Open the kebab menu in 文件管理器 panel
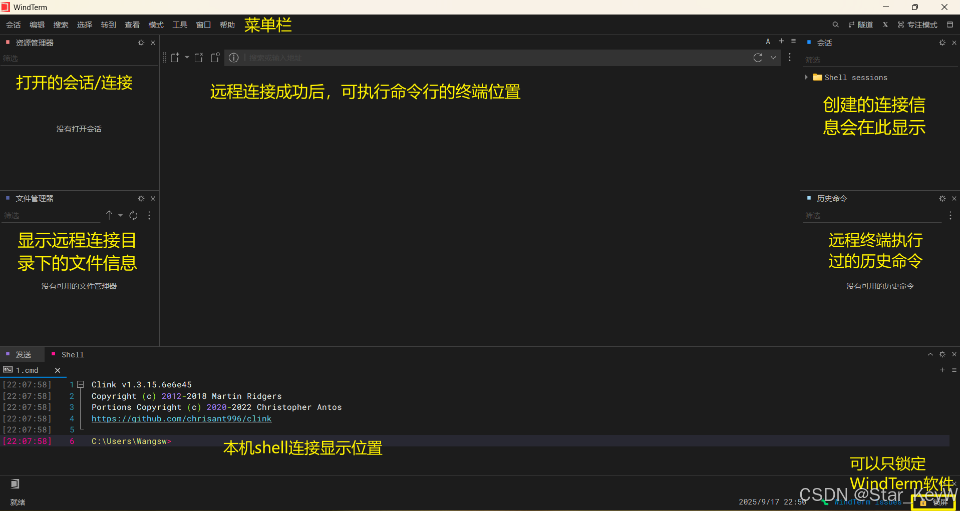The image size is (960, 511). tap(149, 215)
